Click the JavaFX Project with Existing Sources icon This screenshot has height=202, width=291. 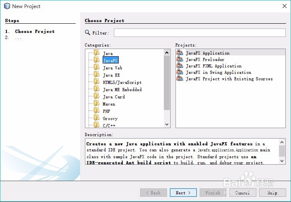tap(180, 78)
